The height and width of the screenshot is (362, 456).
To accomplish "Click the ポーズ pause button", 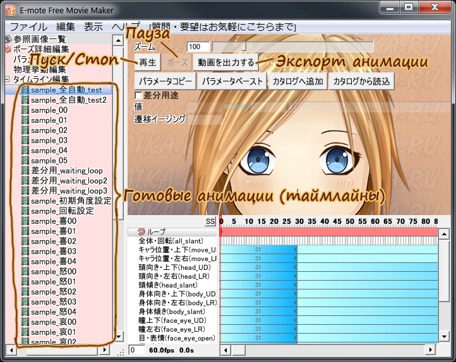I will click(x=177, y=62).
